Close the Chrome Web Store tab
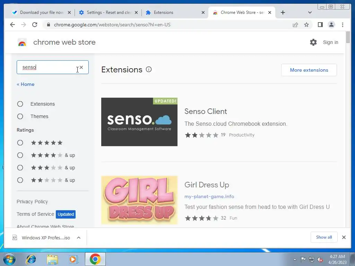 coord(270,12)
